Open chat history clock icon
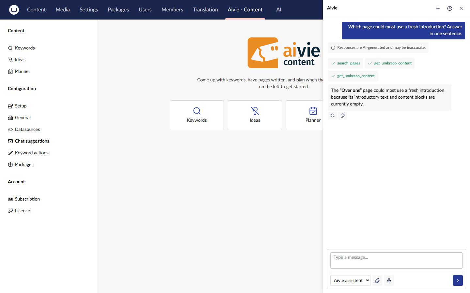The height and width of the screenshot is (293, 470). [x=450, y=8]
